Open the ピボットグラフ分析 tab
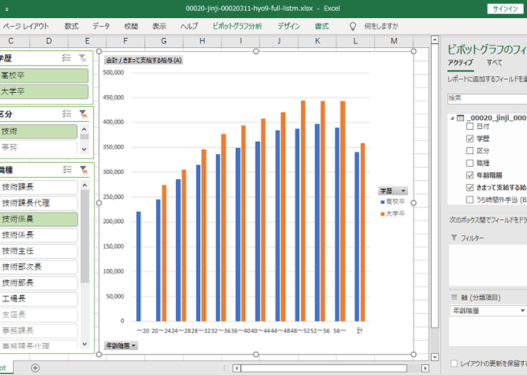Viewport: 527px width, 376px height. pyautogui.click(x=237, y=26)
